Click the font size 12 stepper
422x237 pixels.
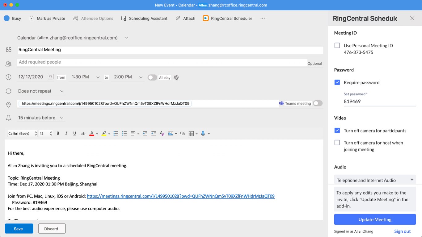tap(51, 134)
